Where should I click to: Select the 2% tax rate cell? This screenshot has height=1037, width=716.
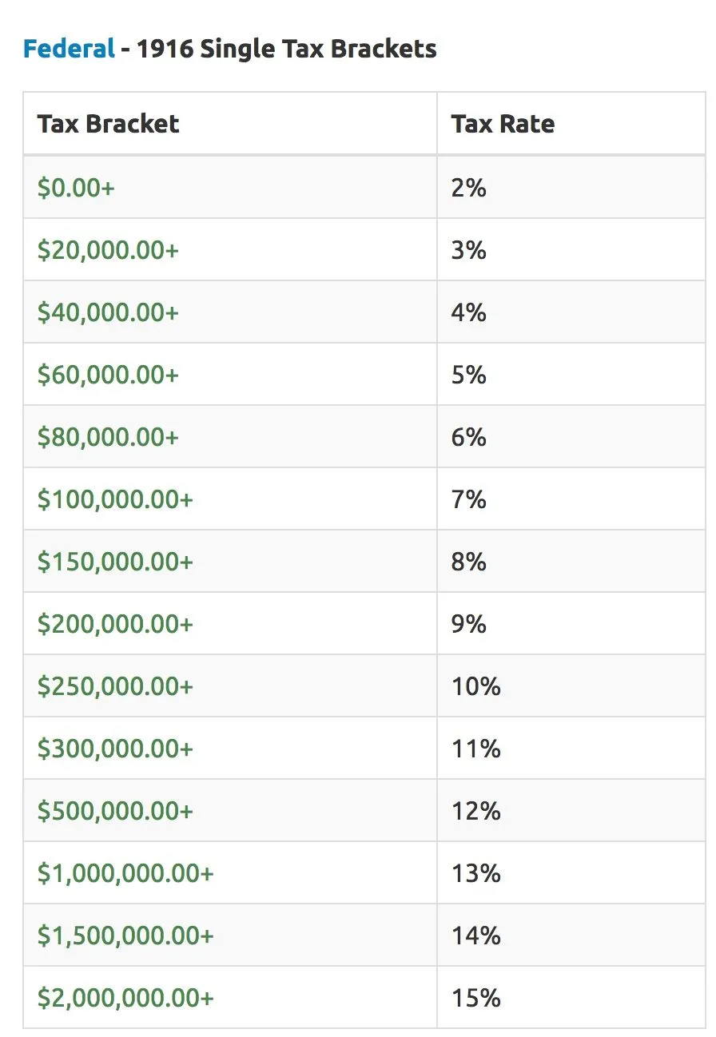[469, 188]
